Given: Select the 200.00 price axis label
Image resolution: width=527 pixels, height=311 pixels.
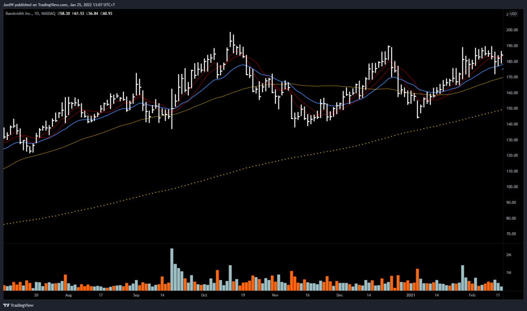Looking at the screenshot, I should [511, 30].
